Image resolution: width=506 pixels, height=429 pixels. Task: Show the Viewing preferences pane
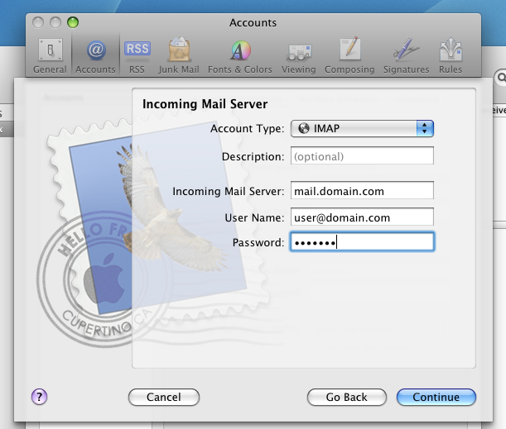298,55
